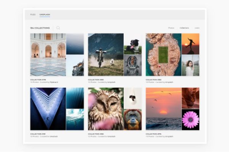229x152 pixels.
Task: Open the black and white dog photo
Action: pos(133,44)
